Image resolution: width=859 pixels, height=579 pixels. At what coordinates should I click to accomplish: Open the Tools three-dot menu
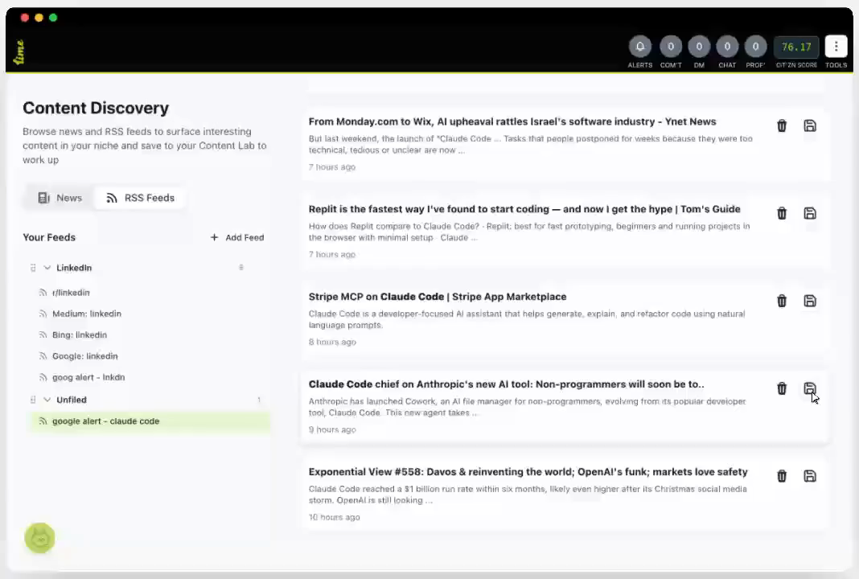click(836, 47)
